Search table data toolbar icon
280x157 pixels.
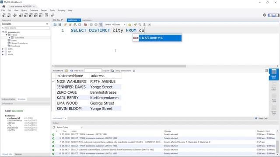pos(47,15)
